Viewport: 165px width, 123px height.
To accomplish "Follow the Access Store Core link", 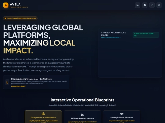I will coord(18,86).
